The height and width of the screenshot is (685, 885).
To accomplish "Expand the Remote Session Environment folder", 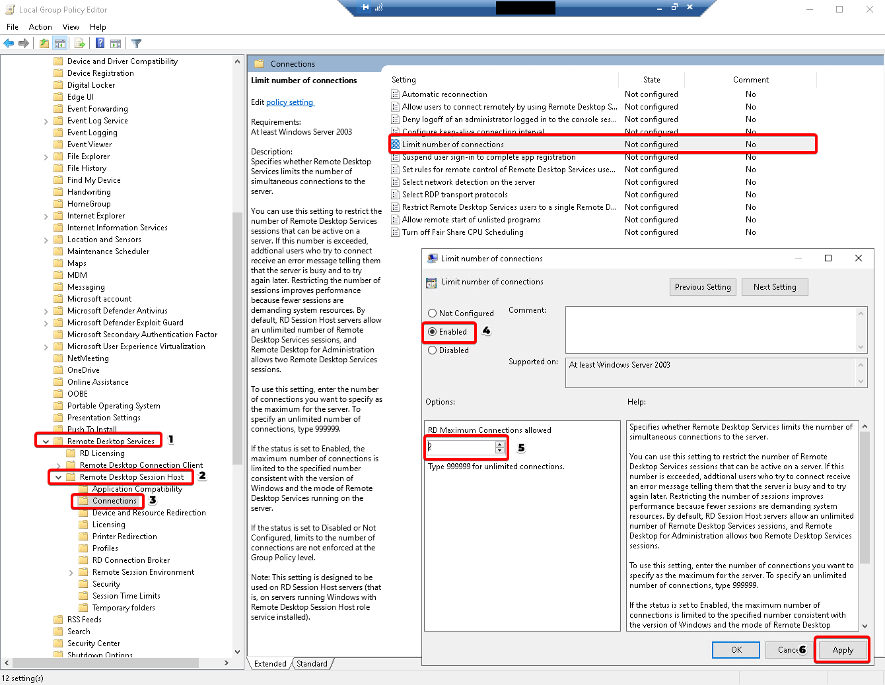I will (x=71, y=573).
